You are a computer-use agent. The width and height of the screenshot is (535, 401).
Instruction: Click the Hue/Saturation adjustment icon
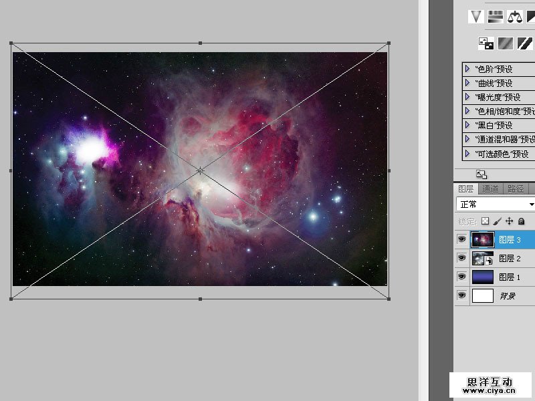pyautogui.click(x=496, y=17)
